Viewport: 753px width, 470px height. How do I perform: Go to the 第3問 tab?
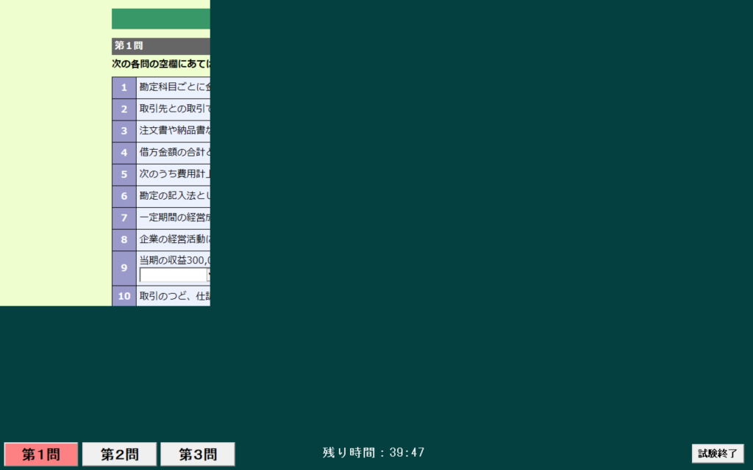pyautogui.click(x=198, y=454)
